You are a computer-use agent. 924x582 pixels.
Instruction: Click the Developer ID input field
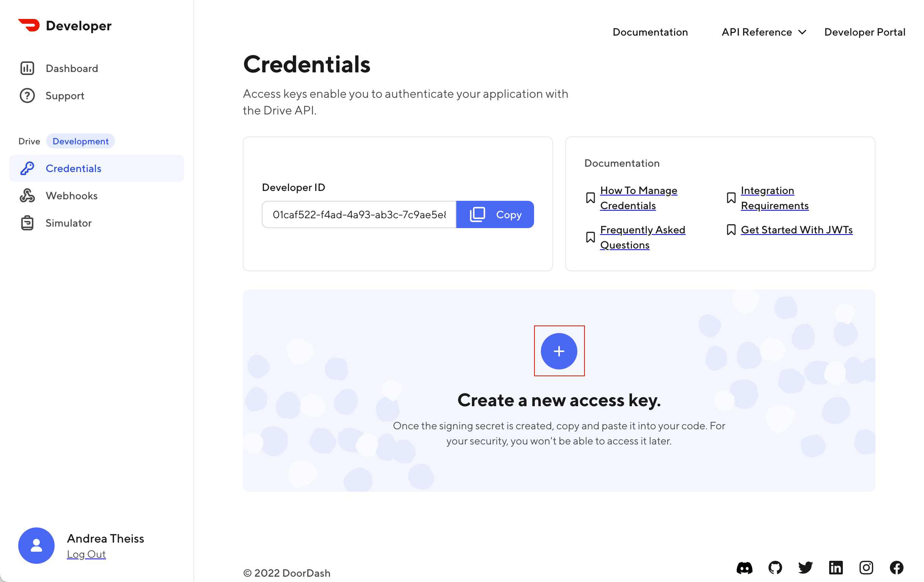tap(359, 214)
